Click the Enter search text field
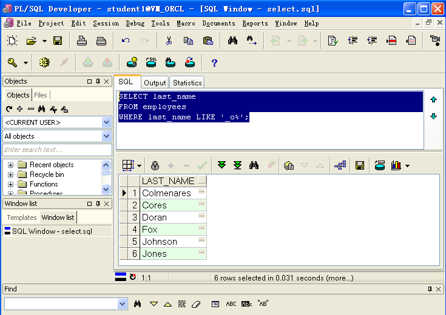 click(57, 150)
